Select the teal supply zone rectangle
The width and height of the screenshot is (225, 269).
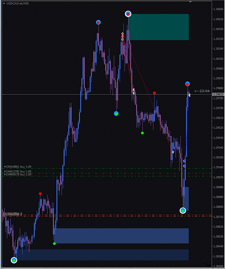click(x=159, y=27)
